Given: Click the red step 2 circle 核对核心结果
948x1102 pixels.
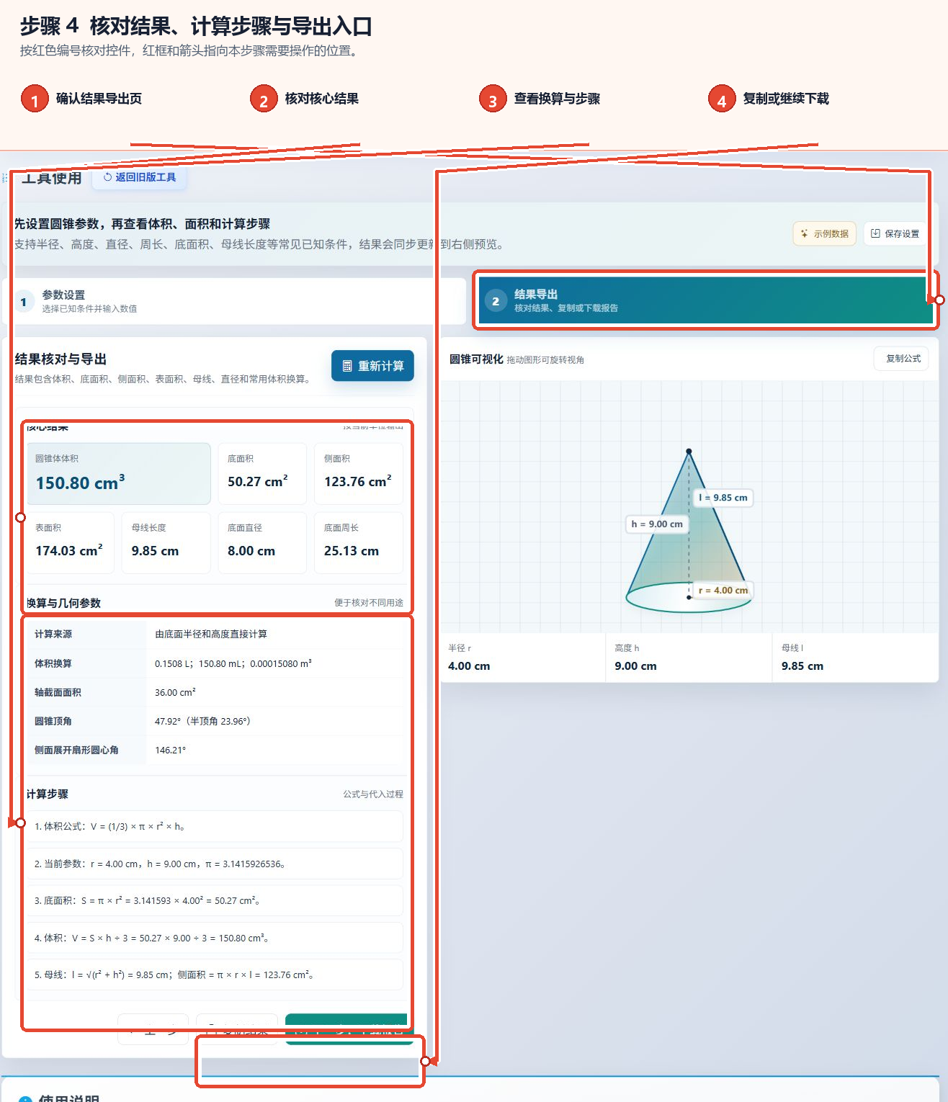Looking at the screenshot, I should pyautogui.click(x=264, y=99).
